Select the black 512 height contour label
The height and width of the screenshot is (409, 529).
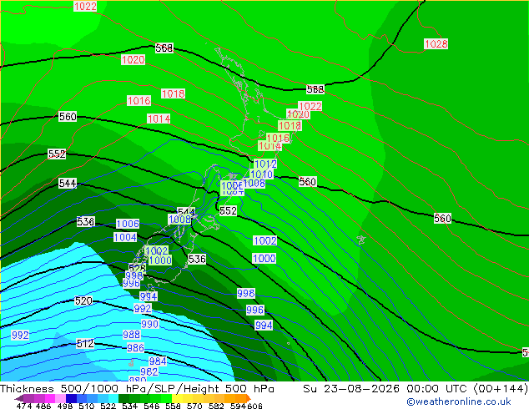[85, 344]
